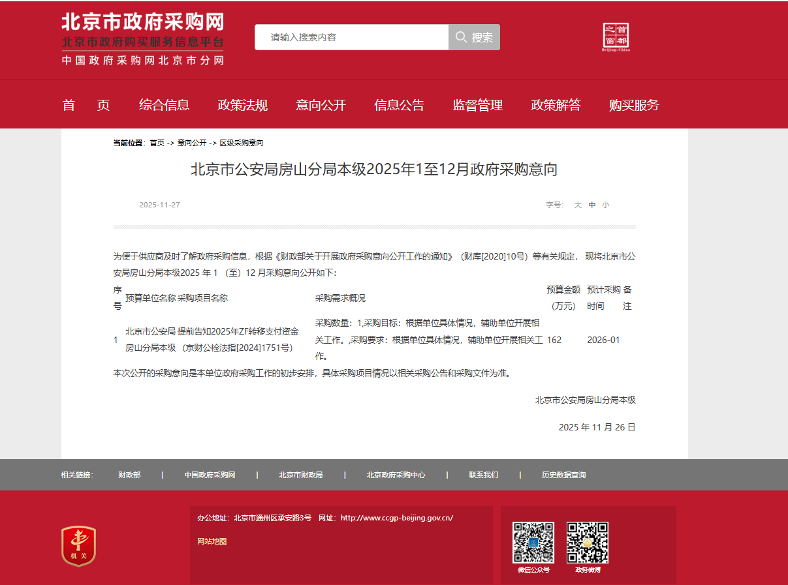Click the WeChat official account QR code
This screenshot has height=585, width=788.
tap(533, 542)
